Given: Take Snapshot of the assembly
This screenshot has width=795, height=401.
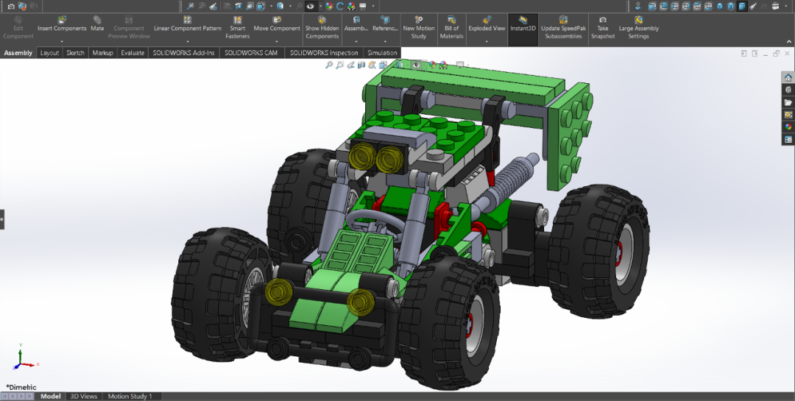Looking at the screenshot, I should (602, 27).
